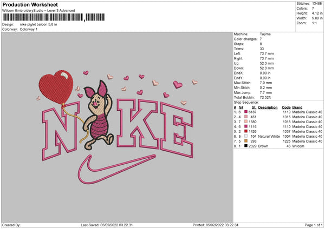Select design name 'nike piglet baloon 5,8 in'
325x229 pixels.
click(38, 24)
